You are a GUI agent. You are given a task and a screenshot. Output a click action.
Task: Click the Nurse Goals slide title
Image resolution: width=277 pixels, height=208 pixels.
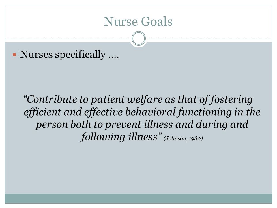pos(138,22)
